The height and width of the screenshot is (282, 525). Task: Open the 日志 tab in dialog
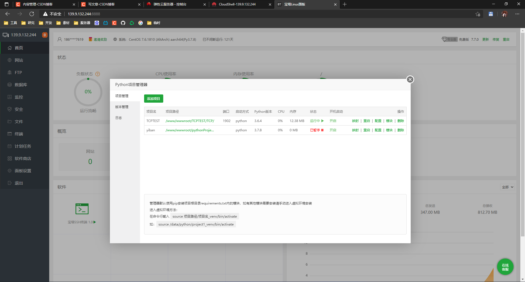pyautogui.click(x=119, y=118)
